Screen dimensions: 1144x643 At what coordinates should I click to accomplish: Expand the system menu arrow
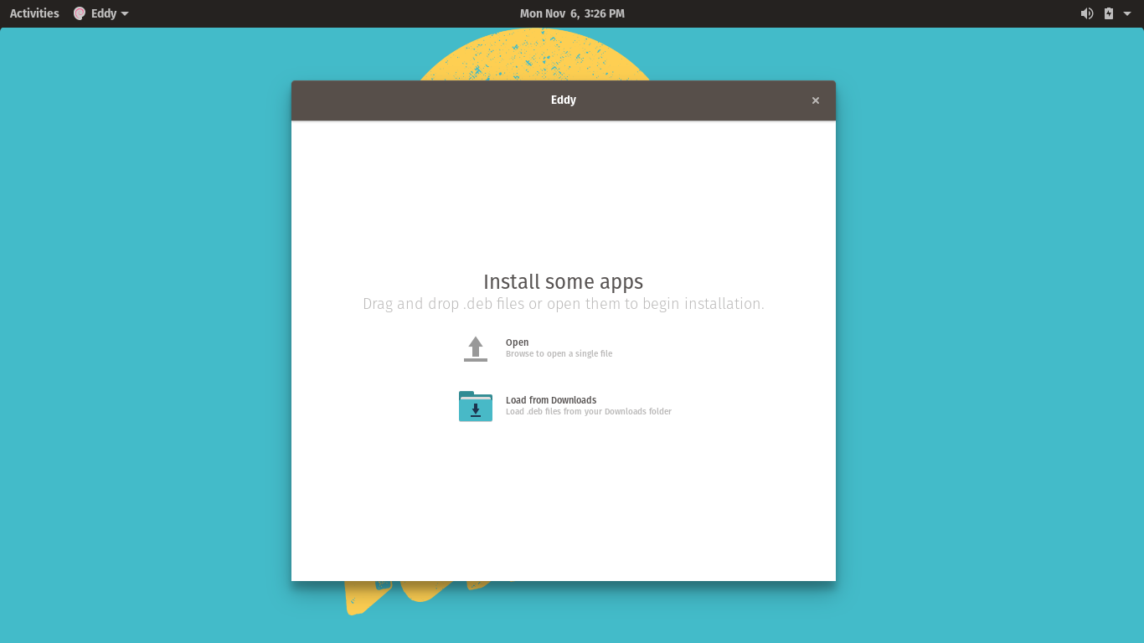click(x=1127, y=13)
